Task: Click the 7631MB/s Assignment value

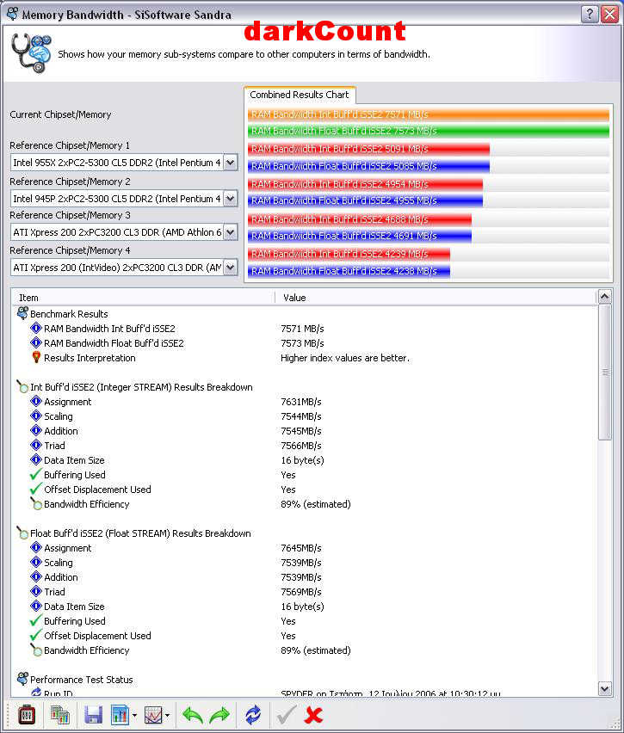Action: click(300, 402)
